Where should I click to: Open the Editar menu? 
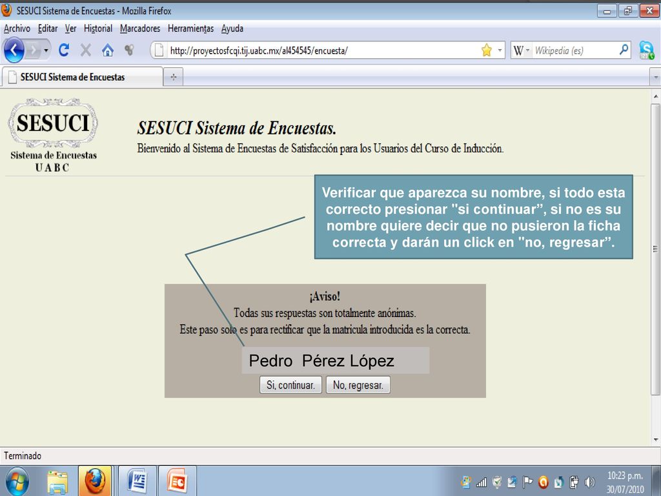(x=48, y=28)
